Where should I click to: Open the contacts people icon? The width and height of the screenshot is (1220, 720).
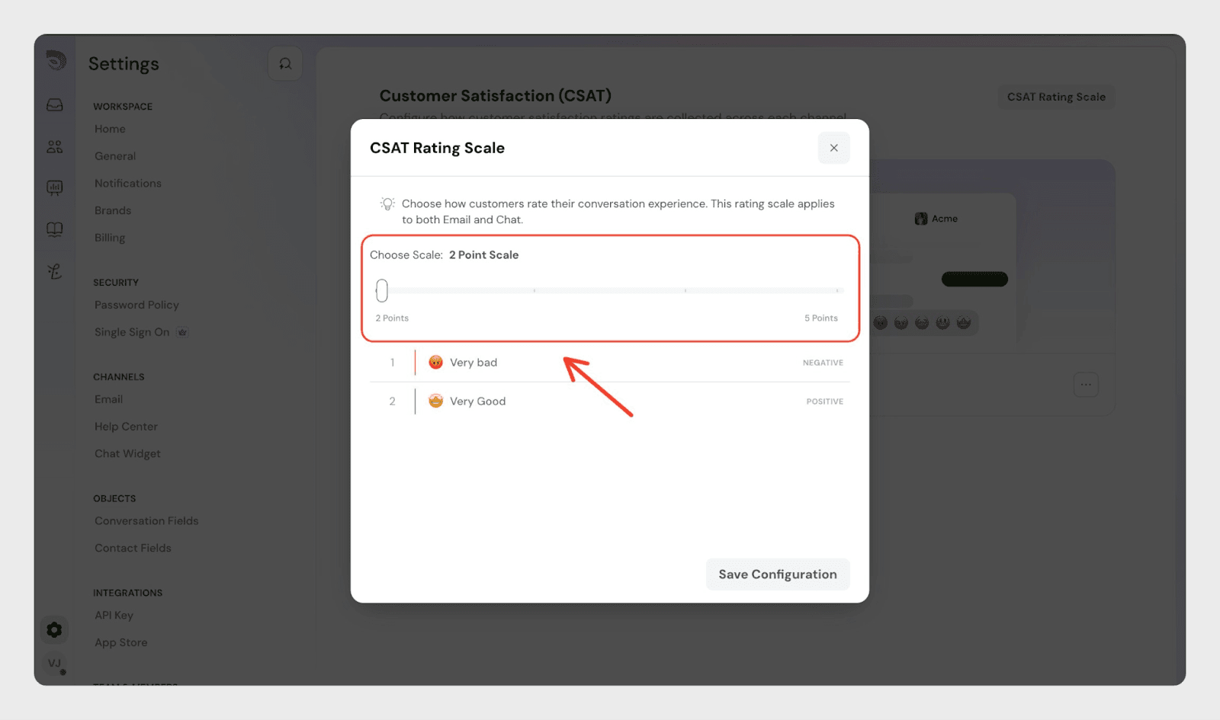coord(55,147)
